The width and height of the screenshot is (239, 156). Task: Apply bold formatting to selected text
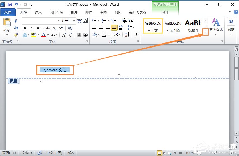[25, 28]
